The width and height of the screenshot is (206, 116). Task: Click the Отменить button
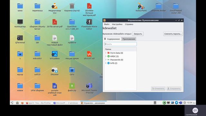tap(158, 89)
